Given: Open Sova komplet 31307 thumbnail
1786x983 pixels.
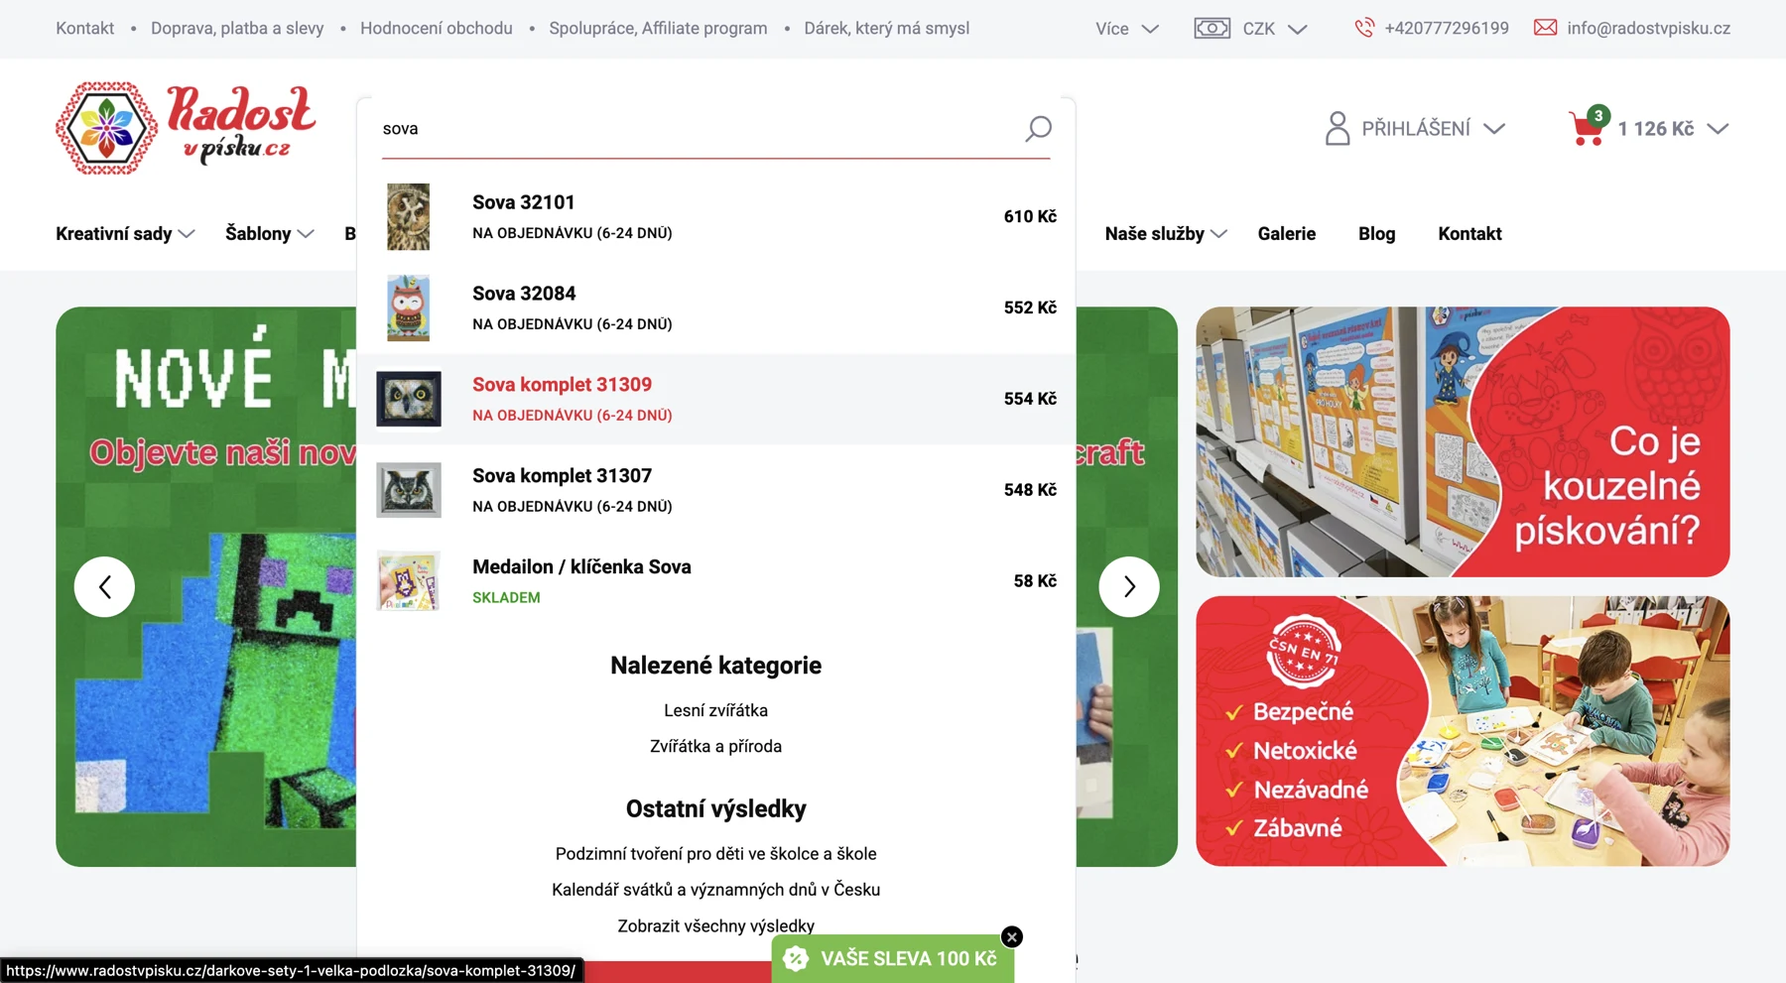Looking at the screenshot, I should click(409, 490).
